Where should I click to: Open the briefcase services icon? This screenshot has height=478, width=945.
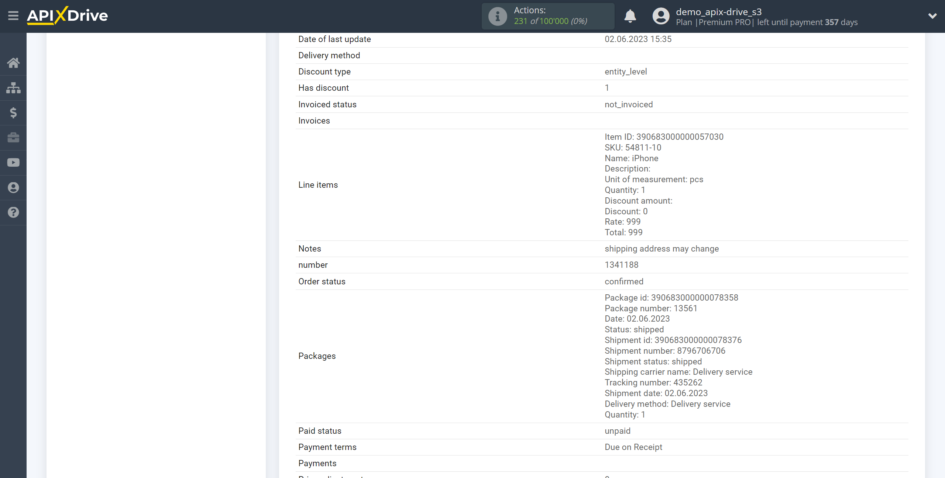pos(13,138)
